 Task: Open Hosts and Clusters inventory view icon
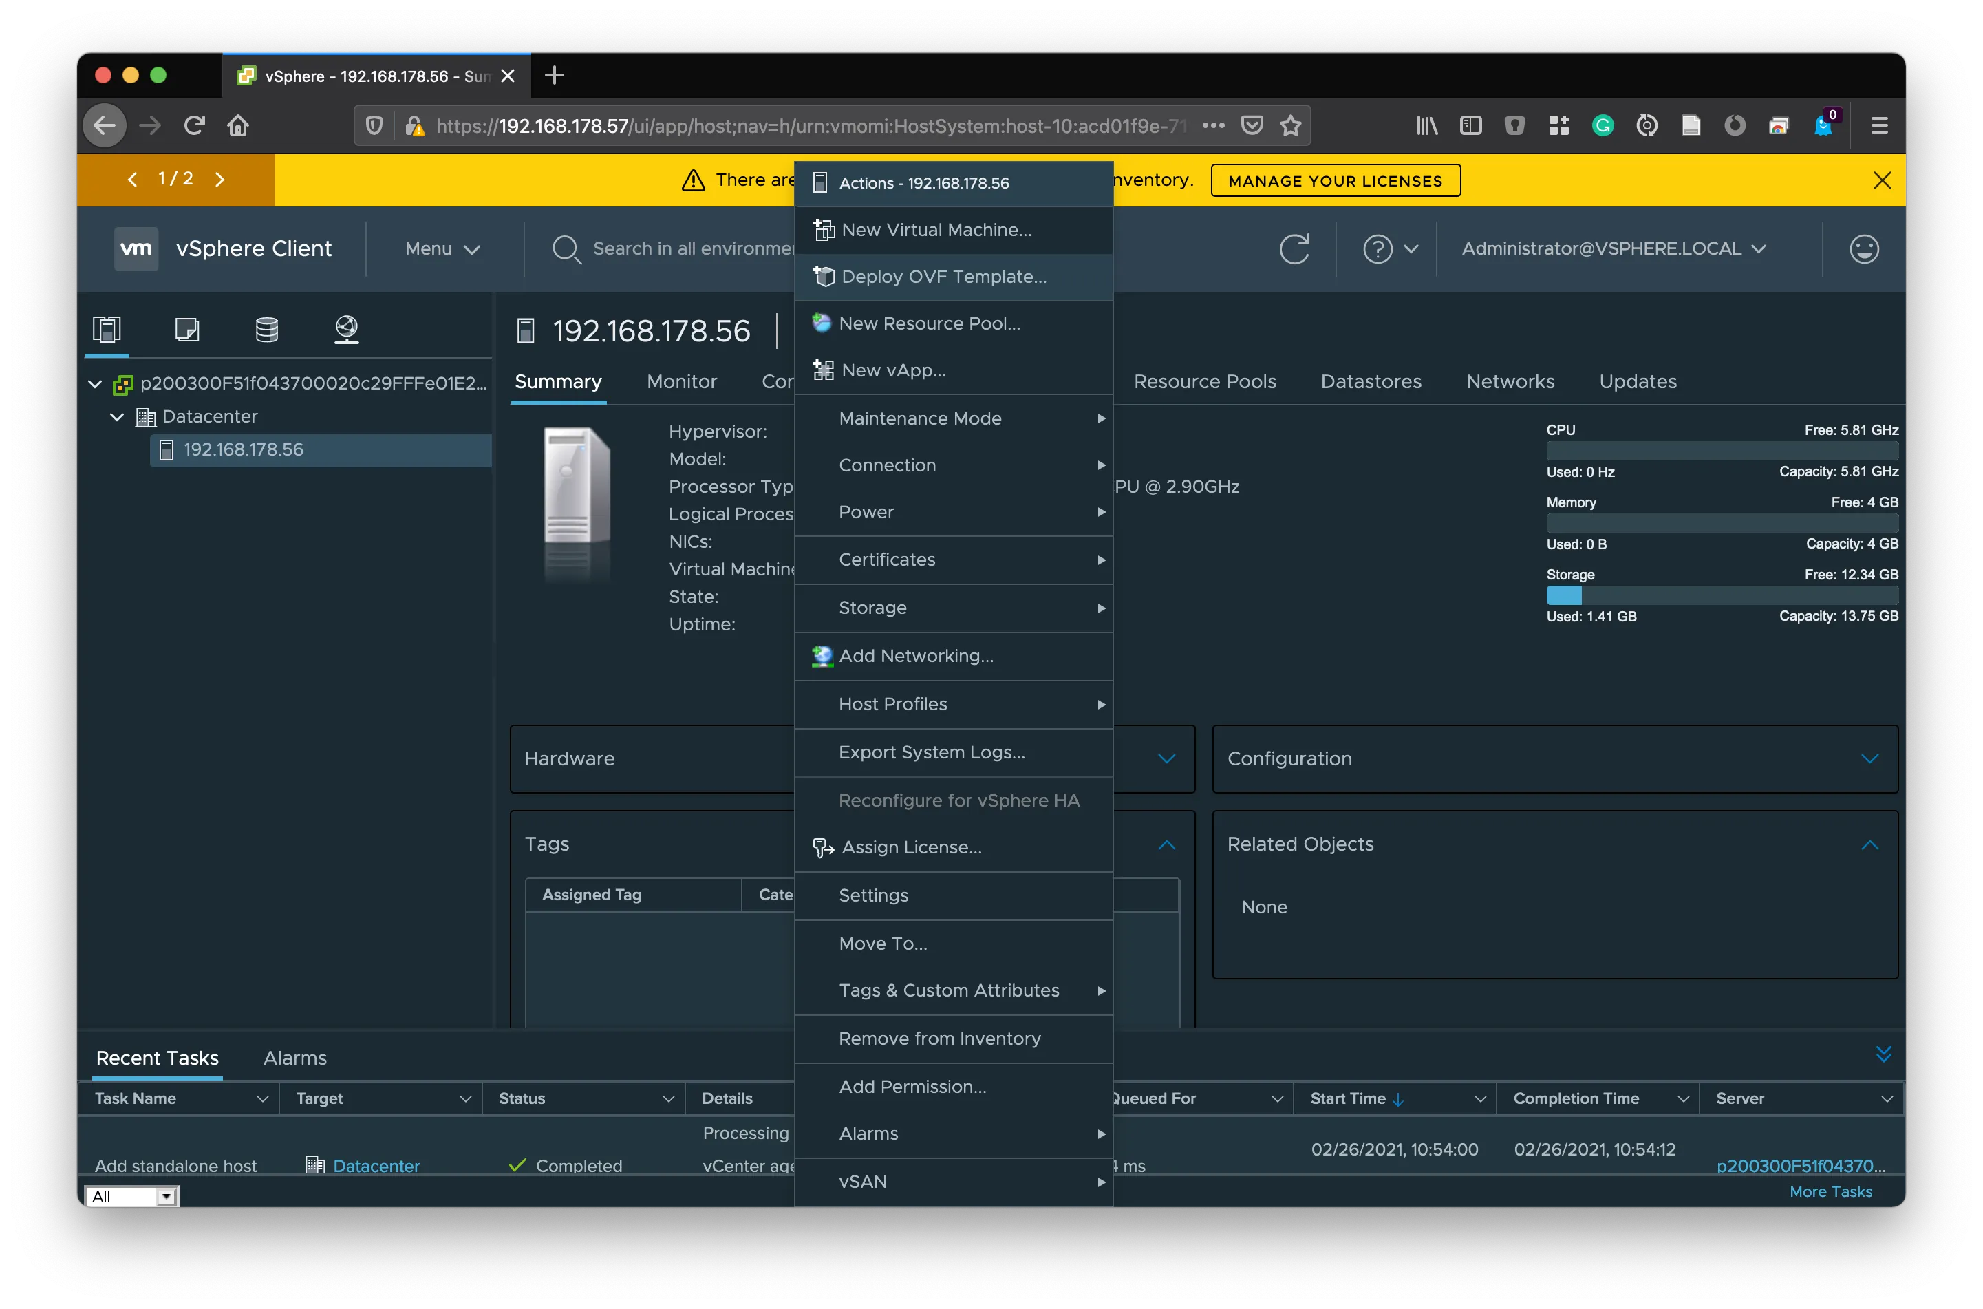pyautogui.click(x=107, y=330)
